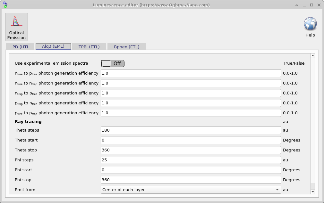Viewport: 324px width, 203px height.
Task: Modify the Phi stop degrees value
Action: point(191,180)
